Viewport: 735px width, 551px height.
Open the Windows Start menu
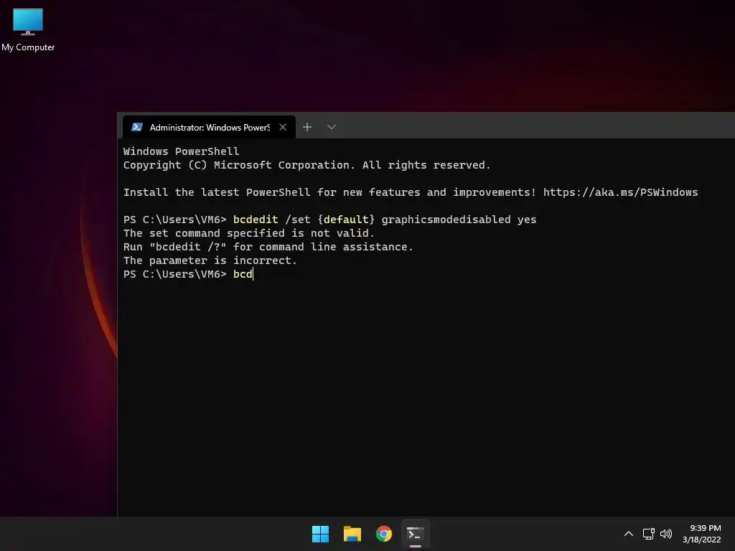(321, 534)
